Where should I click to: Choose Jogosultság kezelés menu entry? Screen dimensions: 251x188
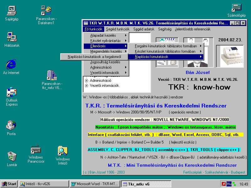click(x=106, y=62)
